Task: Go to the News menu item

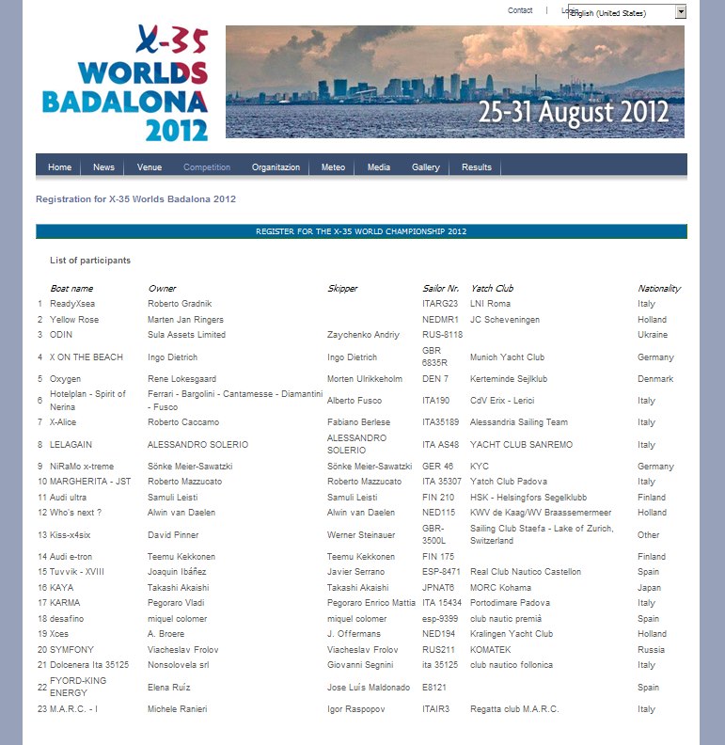Action: click(x=103, y=167)
